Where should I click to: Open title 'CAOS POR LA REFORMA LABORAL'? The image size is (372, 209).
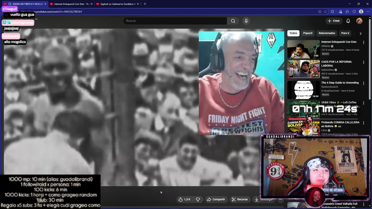[337, 64]
